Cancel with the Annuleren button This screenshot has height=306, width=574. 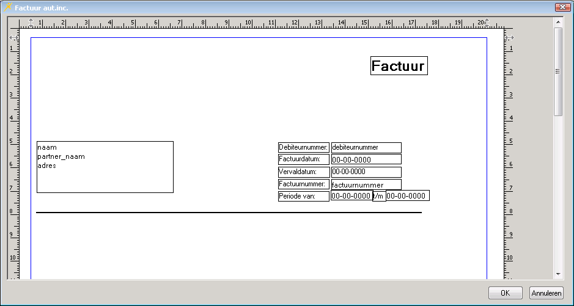tap(546, 293)
